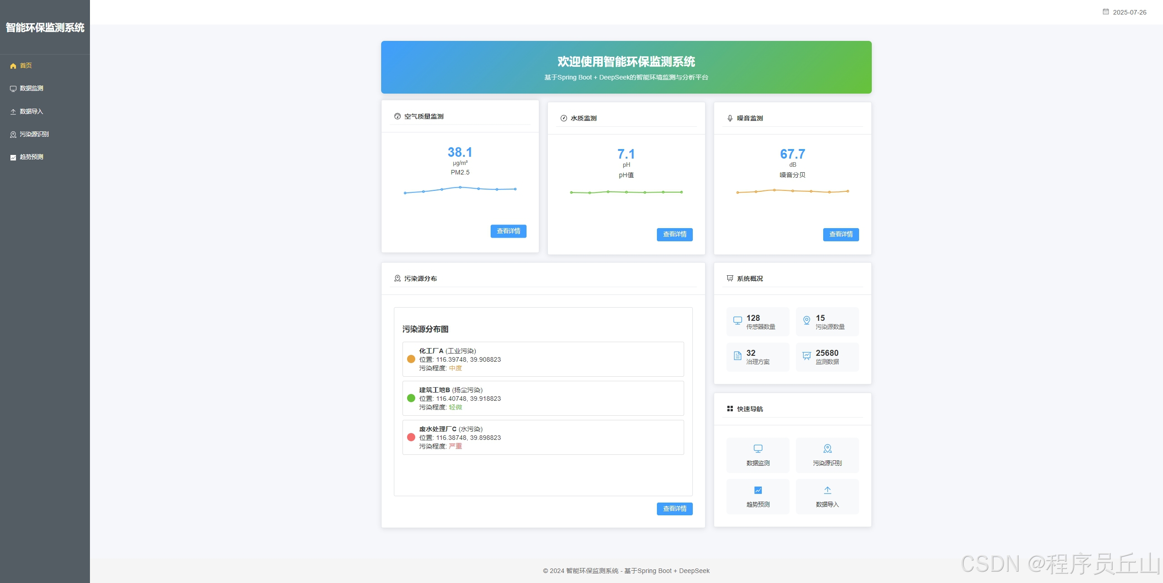1163x583 pixels.
Task: Click the 污染程度: 严重 label
Action: click(x=441, y=446)
